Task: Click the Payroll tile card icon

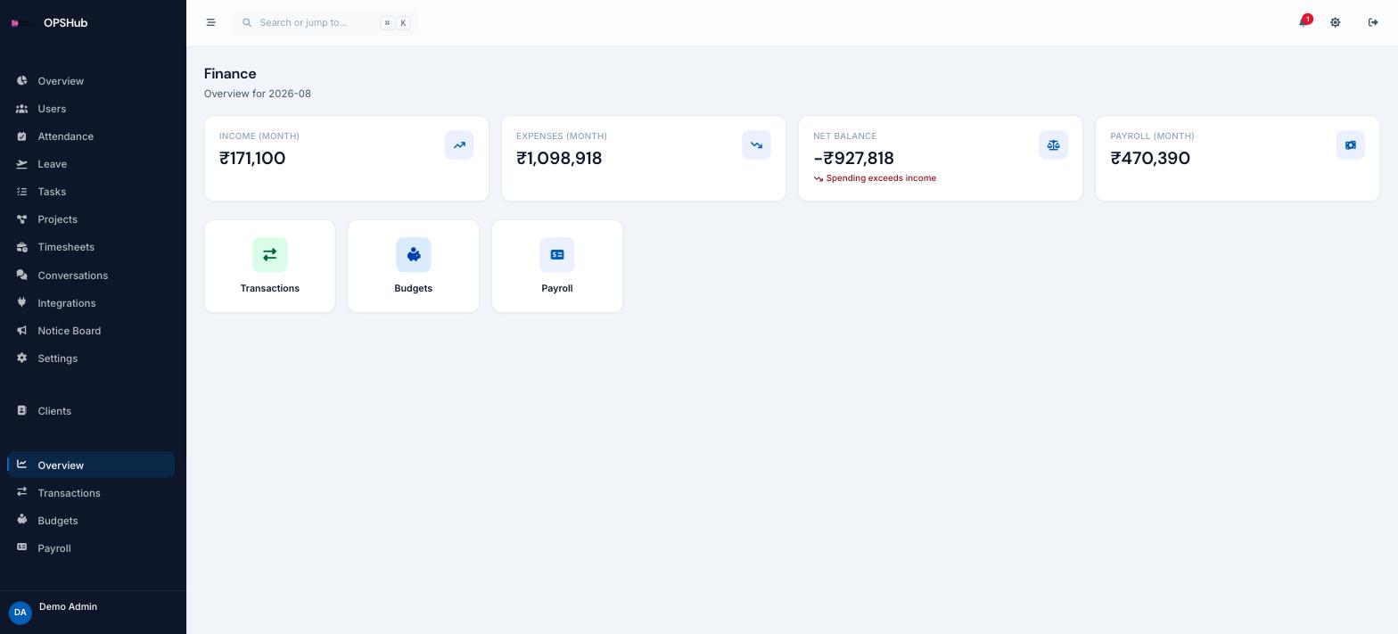Action: coord(557,255)
